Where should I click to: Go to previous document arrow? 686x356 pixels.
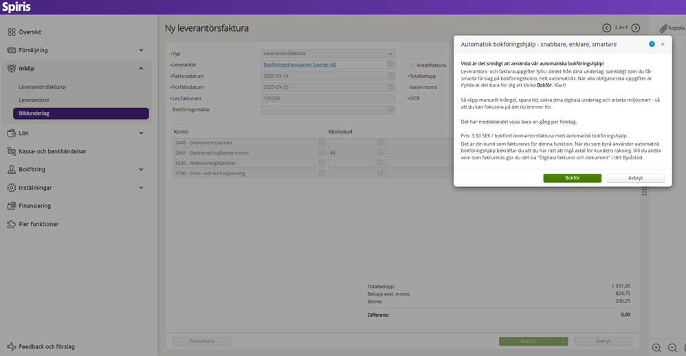606,28
